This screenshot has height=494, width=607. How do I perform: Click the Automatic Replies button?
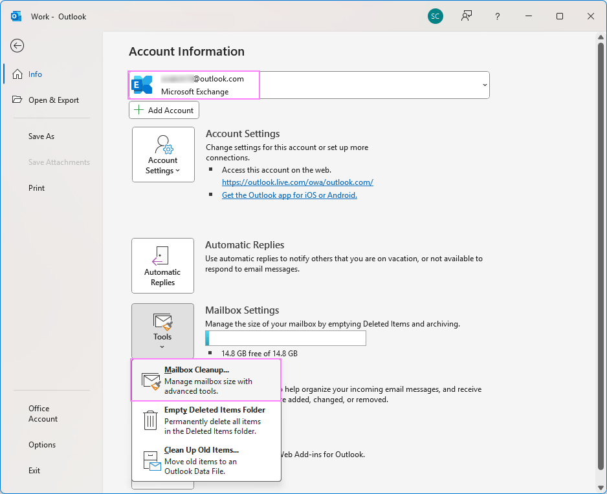click(162, 266)
